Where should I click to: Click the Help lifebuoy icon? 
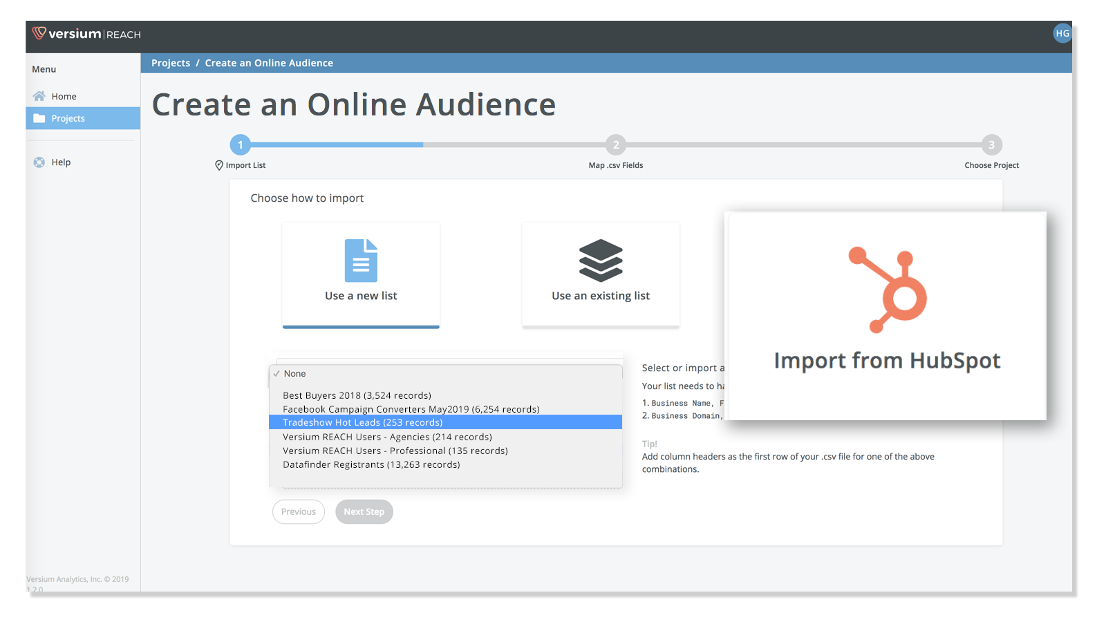[39, 162]
